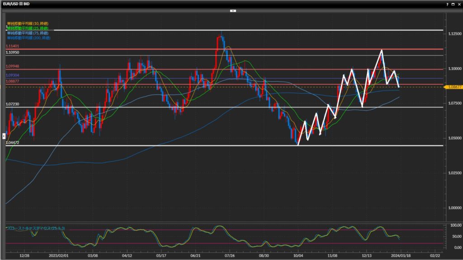Select the 1.04472 bottom support line label

12,143
